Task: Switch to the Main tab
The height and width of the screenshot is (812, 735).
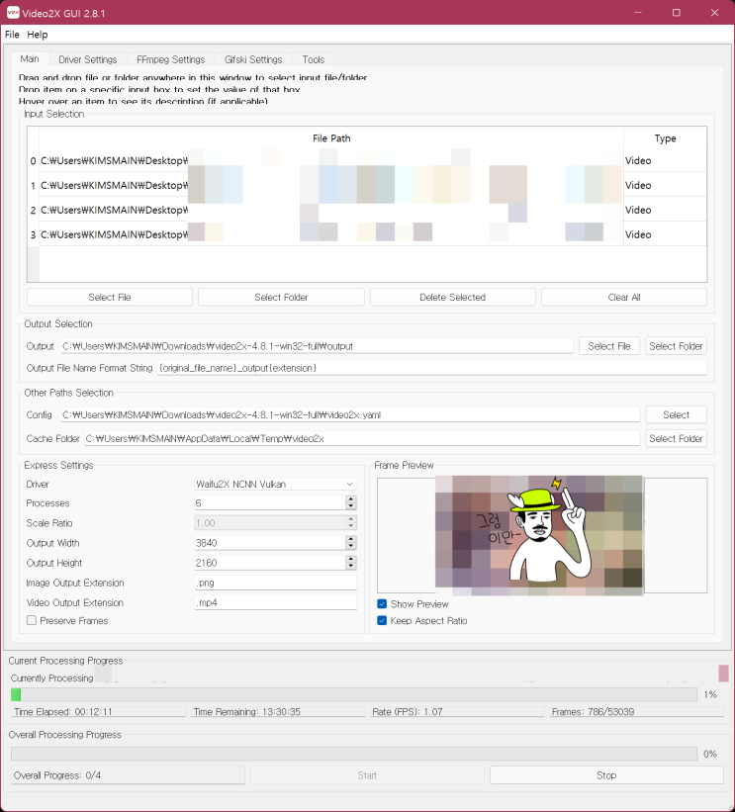Action: (30, 59)
